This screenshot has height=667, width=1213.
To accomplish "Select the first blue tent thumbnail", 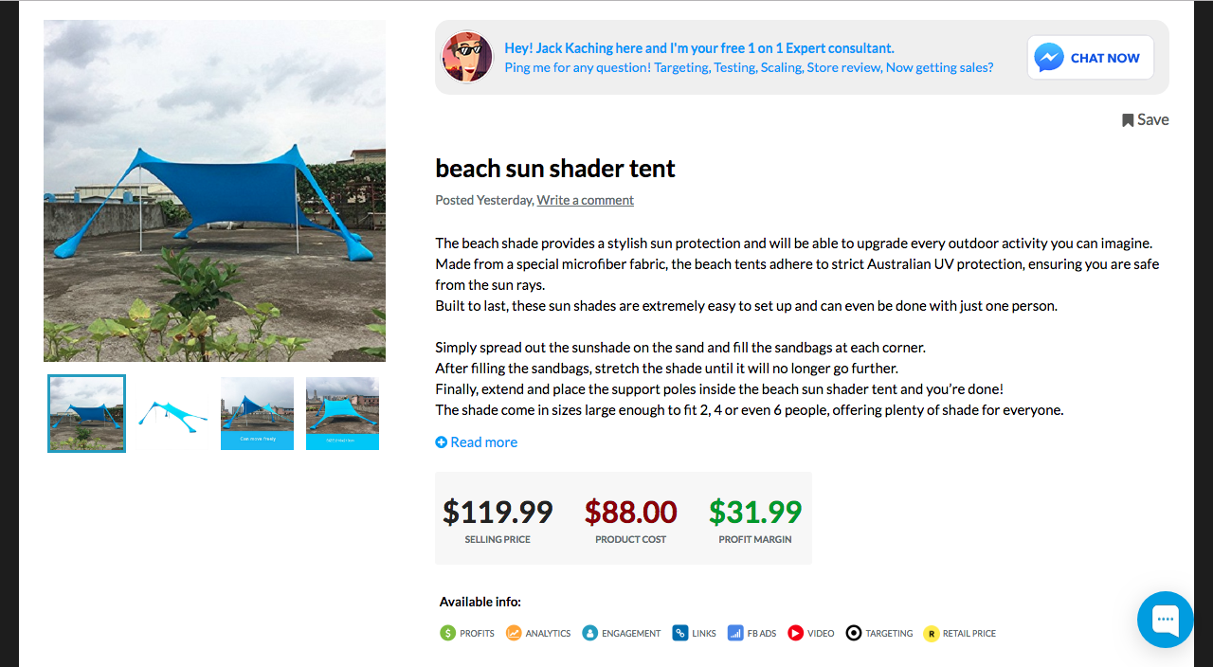I will (86, 413).
